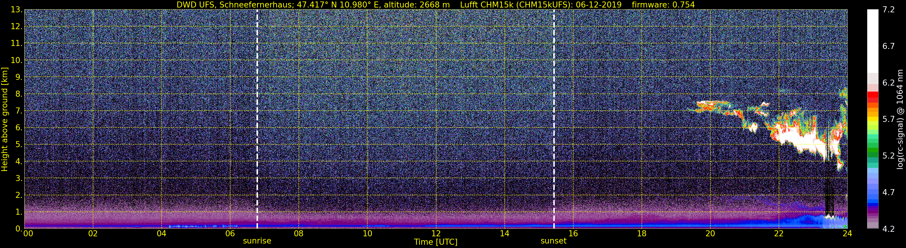Click the 'Time [UTC]' axis label
The image size is (906, 248).
point(436,242)
